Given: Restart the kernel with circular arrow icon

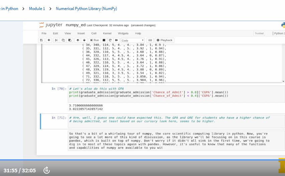Looking at the screenshot, I should pyautogui.click(x=110, y=40).
